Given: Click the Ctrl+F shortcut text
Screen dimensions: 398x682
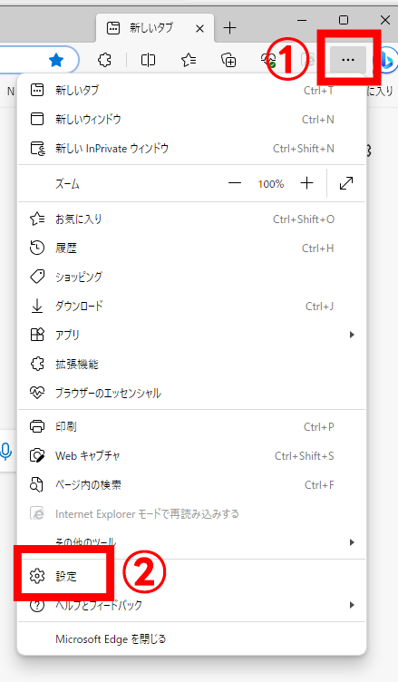Looking at the screenshot, I should (x=319, y=485).
